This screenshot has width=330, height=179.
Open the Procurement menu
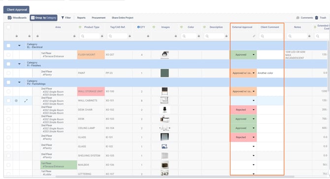point(99,18)
